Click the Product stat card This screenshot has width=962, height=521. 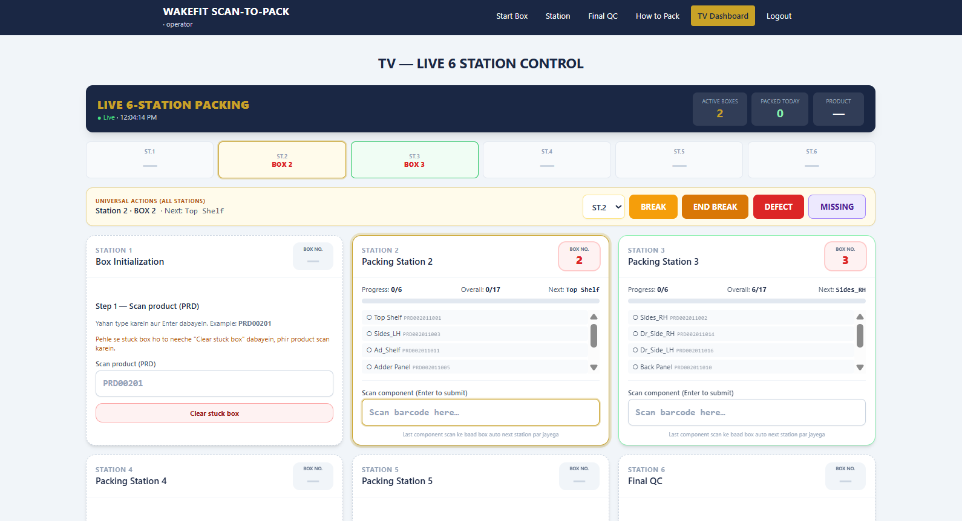pyautogui.click(x=839, y=109)
